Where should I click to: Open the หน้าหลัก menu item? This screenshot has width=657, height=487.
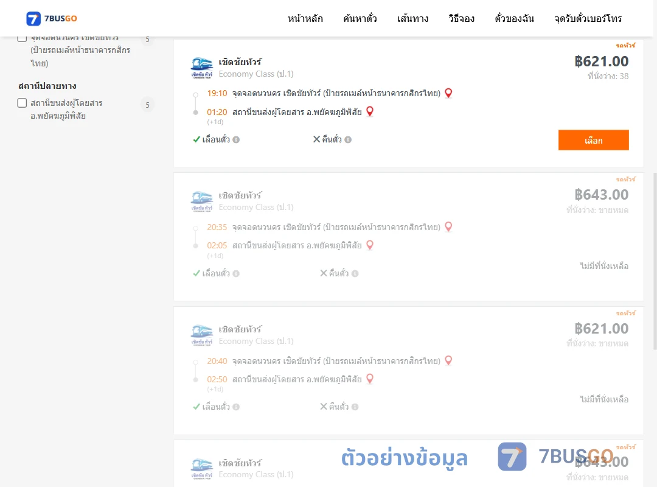tap(305, 18)
